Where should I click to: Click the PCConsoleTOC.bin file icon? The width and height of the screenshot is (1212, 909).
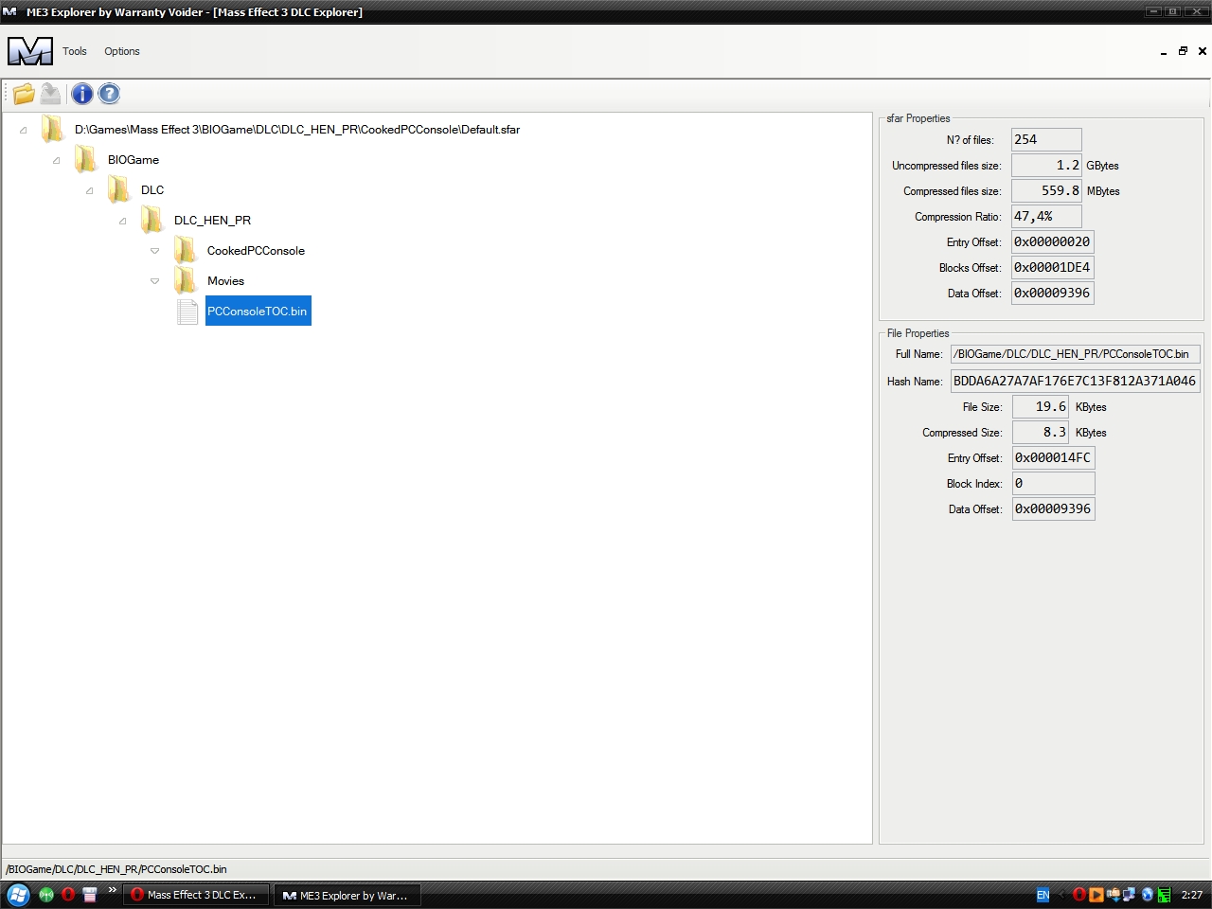pyautogui.click(x=187, y=312)
